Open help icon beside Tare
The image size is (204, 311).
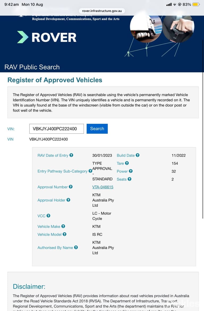(x=127, y=163)
